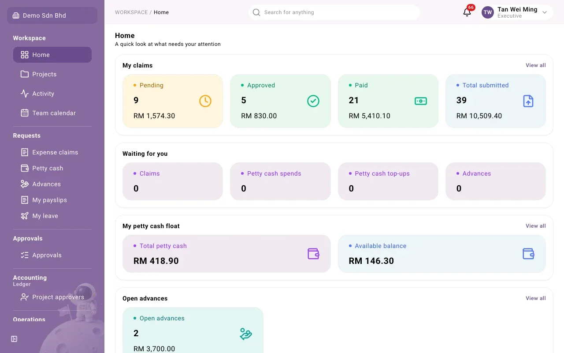Click the WORKSPACE breadcrumb link
The height and width of the screenshot is (353, 564).
(x=131, y=12)
